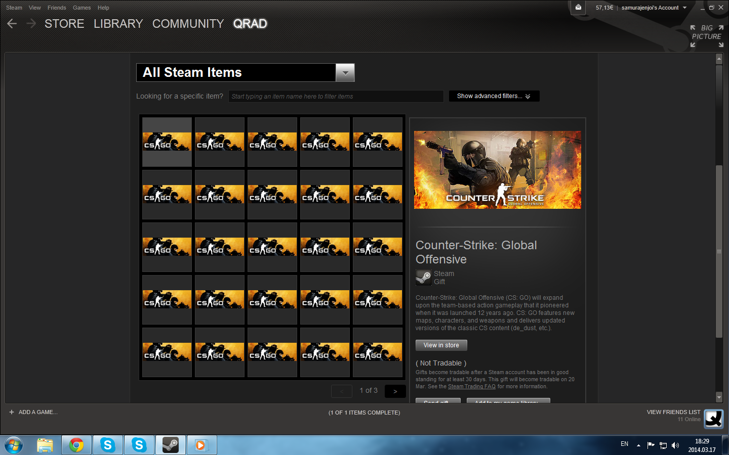Select the last CS:GO gift in bottom row
The height and width of the screenshot is (455, 729).
tap(378, 352)
